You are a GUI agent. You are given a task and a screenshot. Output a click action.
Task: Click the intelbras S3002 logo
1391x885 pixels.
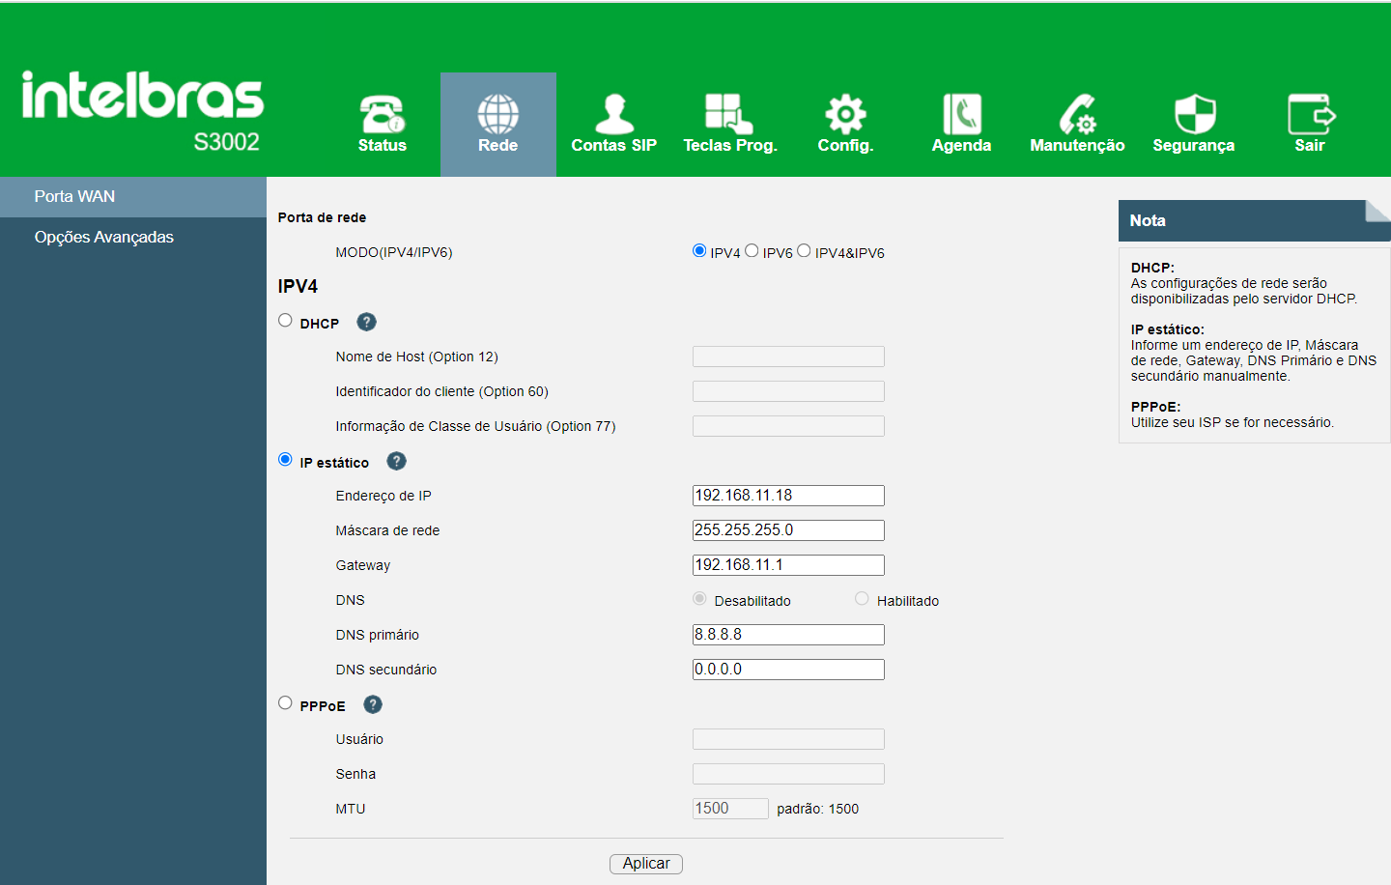pos(142,111)
